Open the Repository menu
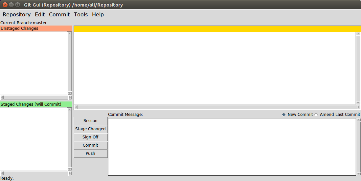This screenshot has width=361, height=181. click(x=16, y=15)
